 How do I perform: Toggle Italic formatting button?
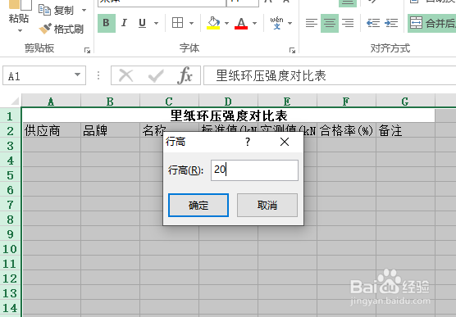click(124, 23)
